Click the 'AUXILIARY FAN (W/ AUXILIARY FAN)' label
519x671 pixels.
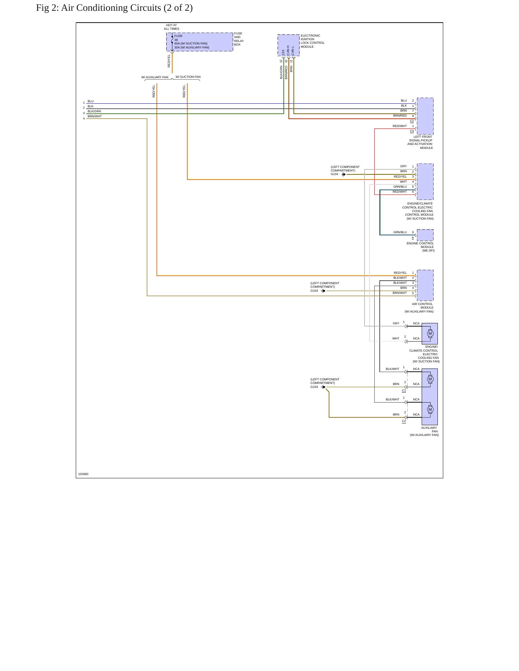click(x=424, y=431)
